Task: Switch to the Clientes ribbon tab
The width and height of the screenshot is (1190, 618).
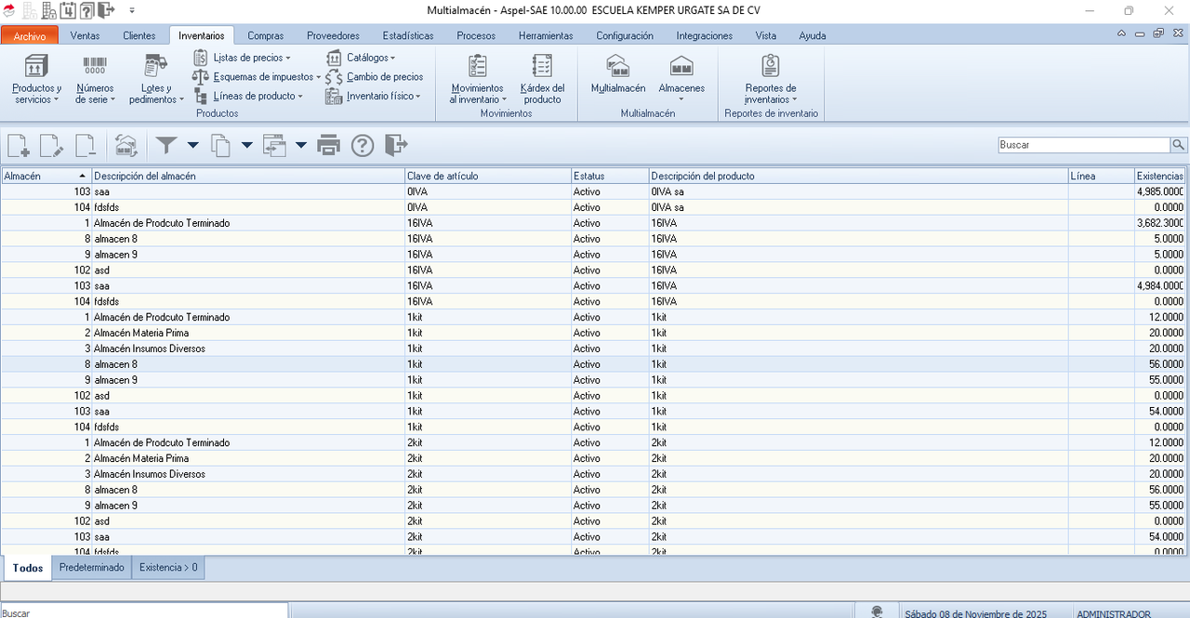Action: click(139, 36)
